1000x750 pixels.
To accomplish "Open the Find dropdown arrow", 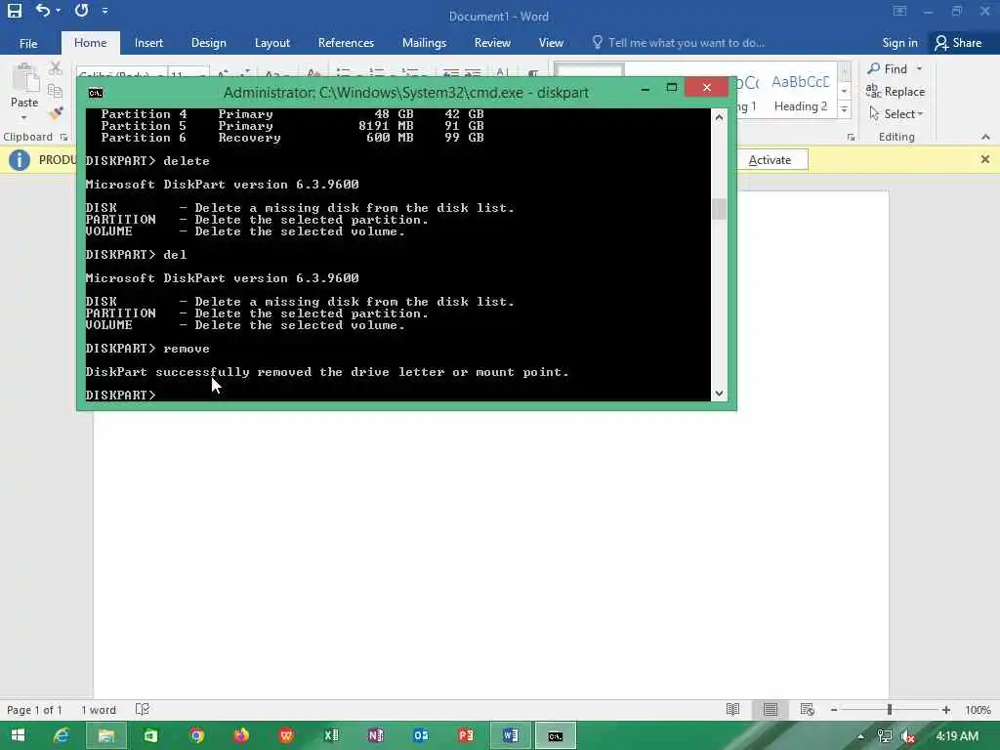I will click(919, 69).
